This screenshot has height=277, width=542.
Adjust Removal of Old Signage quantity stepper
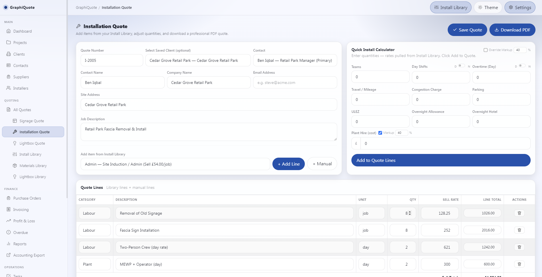(x=410, y=213)
